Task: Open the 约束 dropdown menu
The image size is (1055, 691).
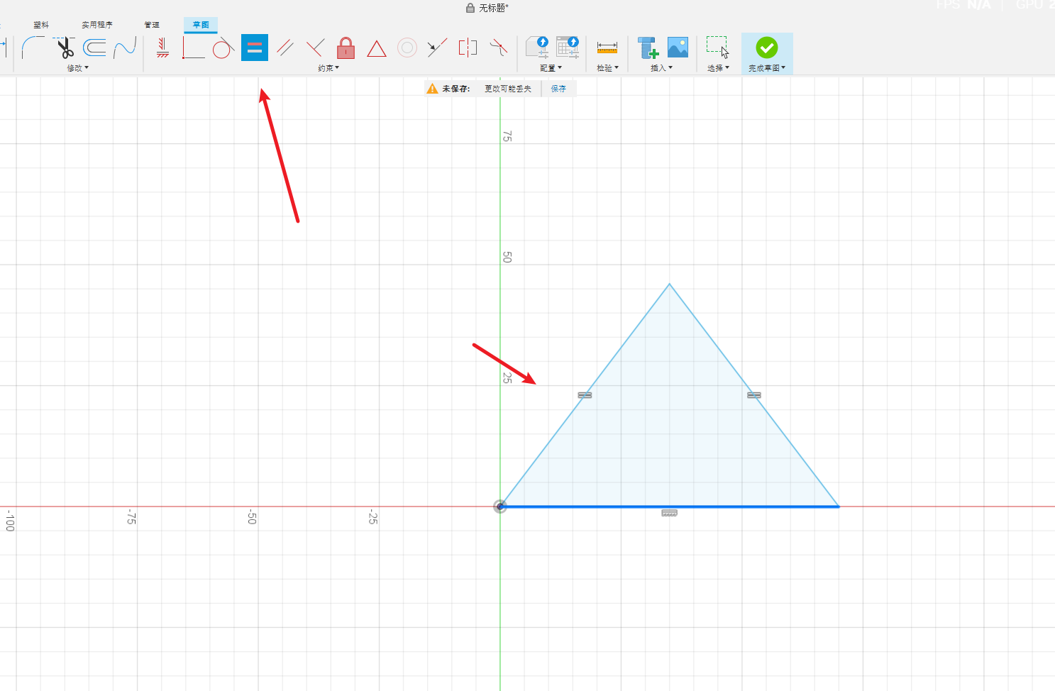Action: (x=328, y=68)
